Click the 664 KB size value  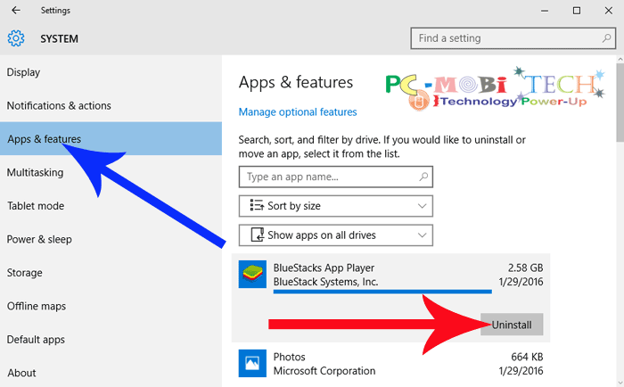[x=527, y=358]
